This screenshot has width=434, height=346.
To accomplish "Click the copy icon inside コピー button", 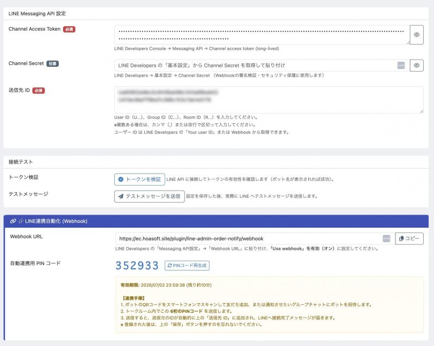I will tap(401, 238).
